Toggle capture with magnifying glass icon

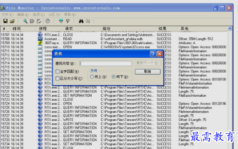[25, 21]
